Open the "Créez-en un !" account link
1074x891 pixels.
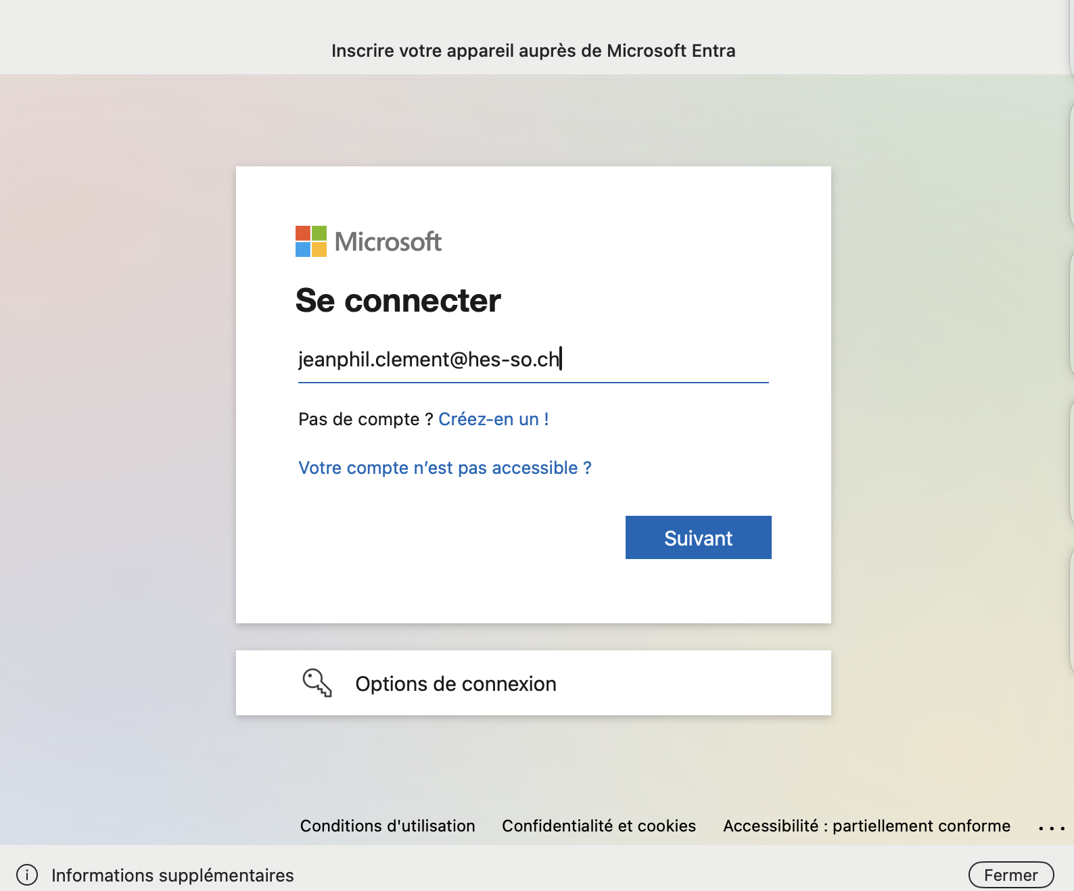(494, 419)
